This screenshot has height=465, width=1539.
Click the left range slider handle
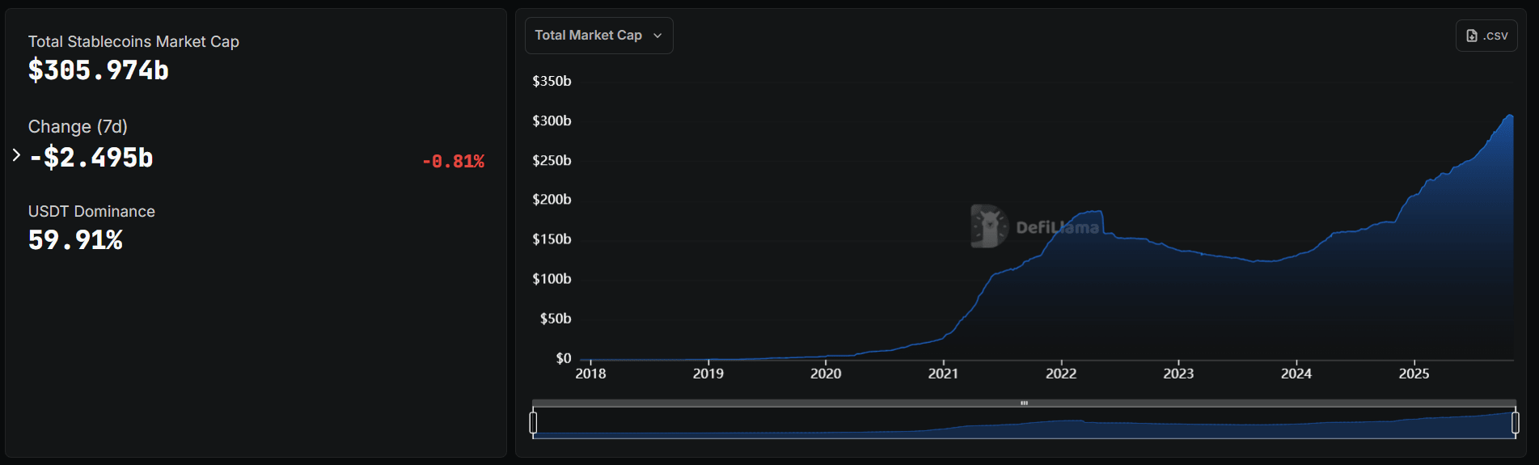click(533, 422)
